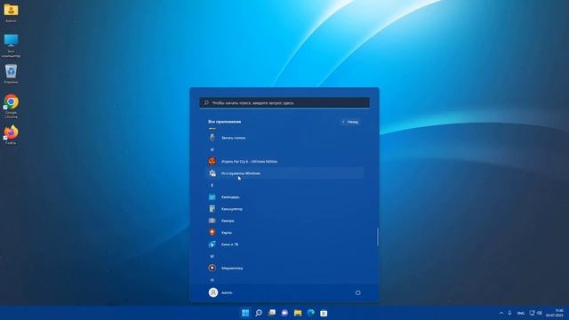This screenshot has height=320, width=569.
Task: Open the letter К section header
Action: point(212,185)
